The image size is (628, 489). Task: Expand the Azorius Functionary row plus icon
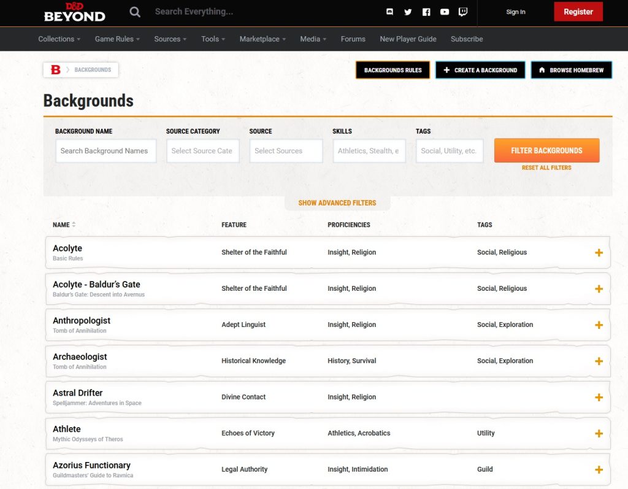[x=599, y=469]
